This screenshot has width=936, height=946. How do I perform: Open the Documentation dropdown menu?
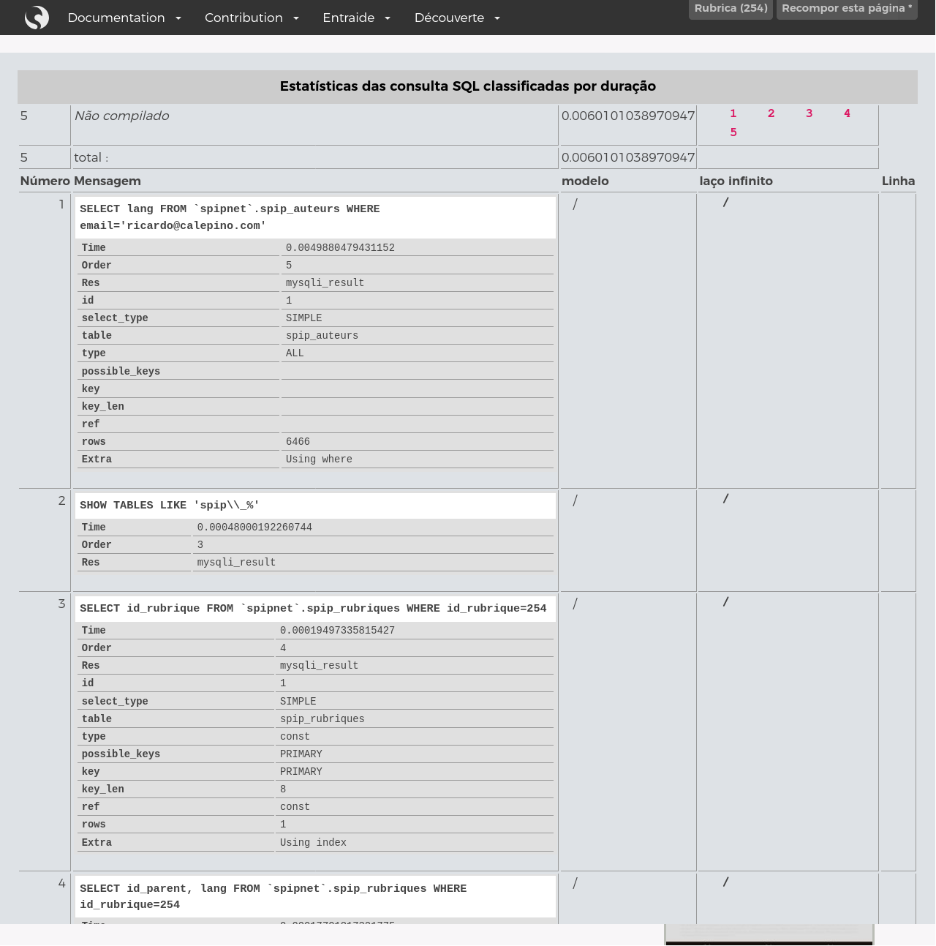124,18
